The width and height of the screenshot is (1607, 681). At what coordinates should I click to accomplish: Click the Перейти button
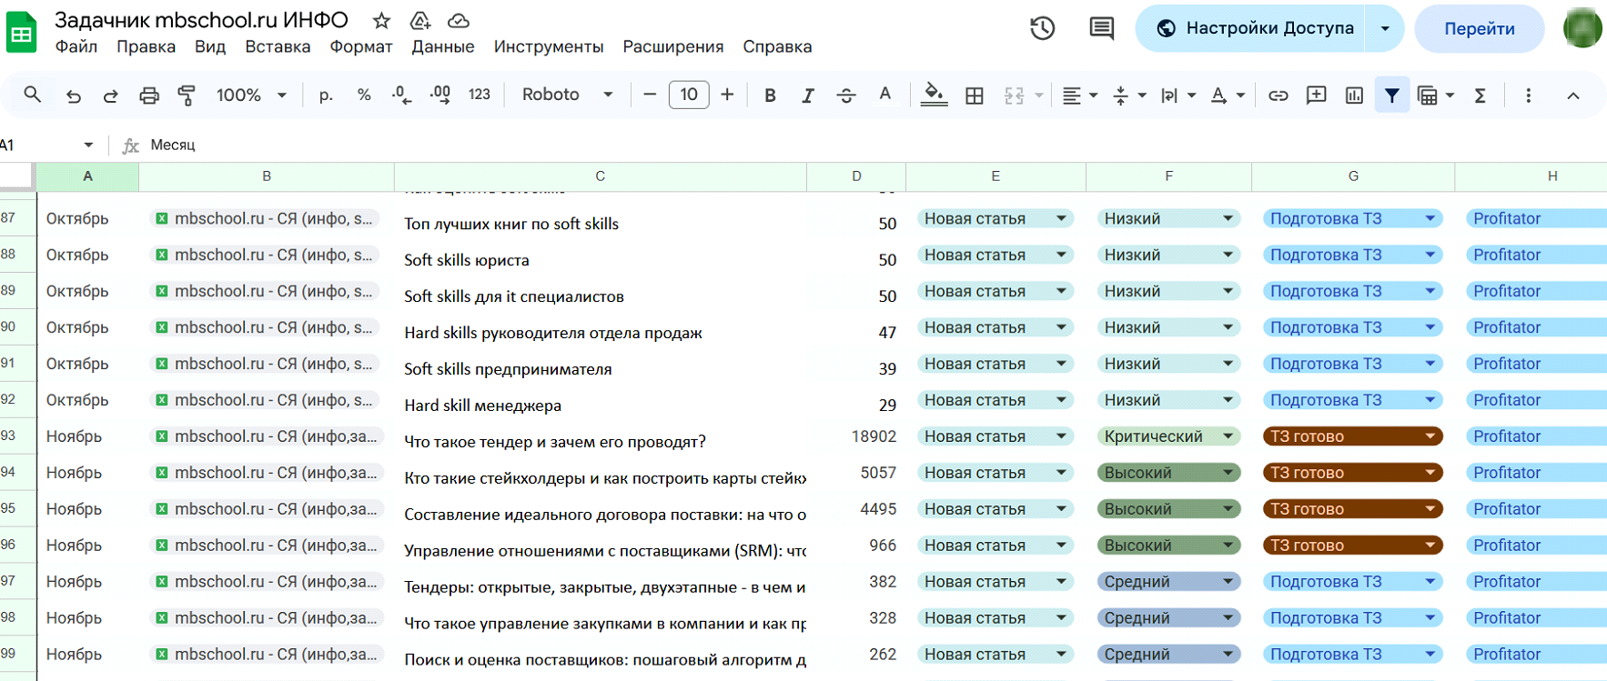[x=1479, y=28]
